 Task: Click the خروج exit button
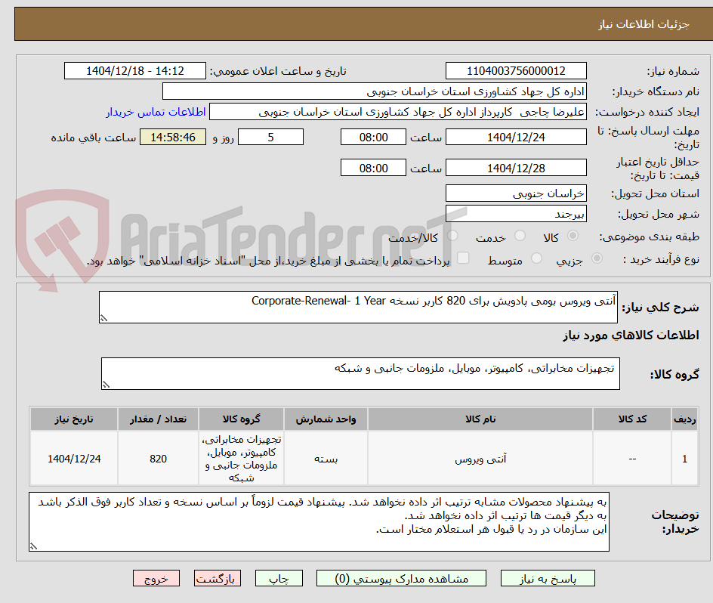156,578
